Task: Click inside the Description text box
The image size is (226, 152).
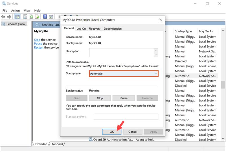Action: pyautogui.click(x=121, y=53)
